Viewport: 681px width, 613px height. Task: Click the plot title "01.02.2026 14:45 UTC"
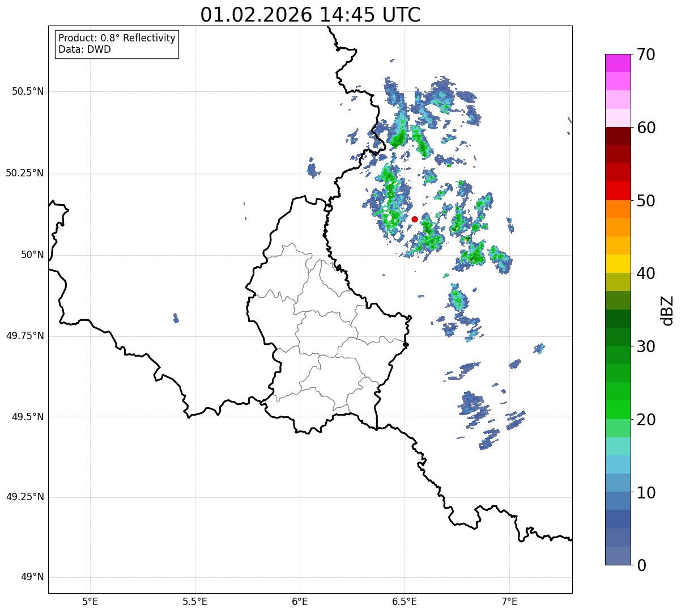pos(310,14)
